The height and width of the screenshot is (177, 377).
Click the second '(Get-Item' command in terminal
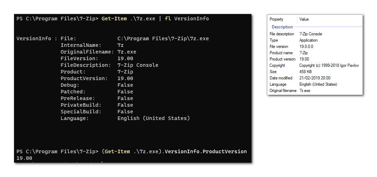(x=116, y=151)
